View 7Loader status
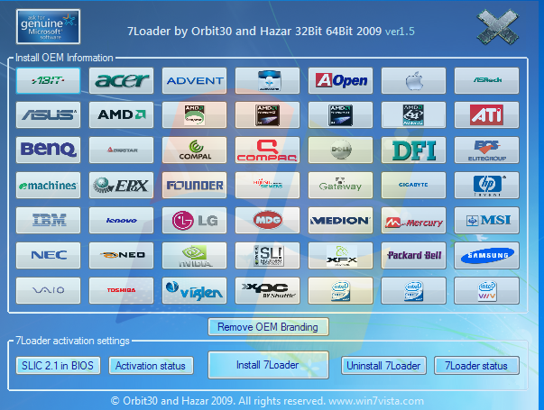The image size is (544, 410). [476, 365]
